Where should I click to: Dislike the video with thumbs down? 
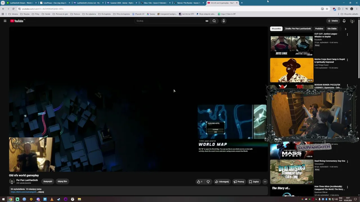pyautogui.click(x=208, y=182)
